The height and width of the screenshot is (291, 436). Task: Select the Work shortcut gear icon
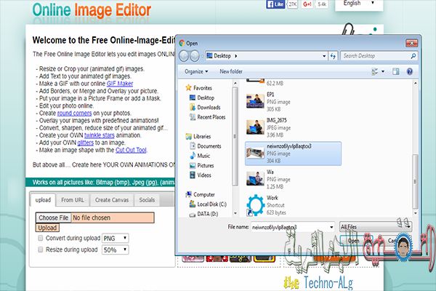255,205
